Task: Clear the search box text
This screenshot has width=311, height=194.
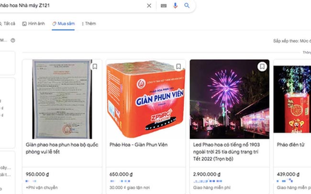Action: pos(149,6)
